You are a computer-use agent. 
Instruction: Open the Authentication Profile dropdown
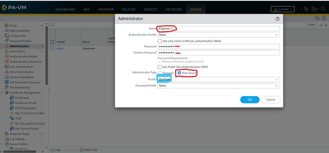[277, 35]
